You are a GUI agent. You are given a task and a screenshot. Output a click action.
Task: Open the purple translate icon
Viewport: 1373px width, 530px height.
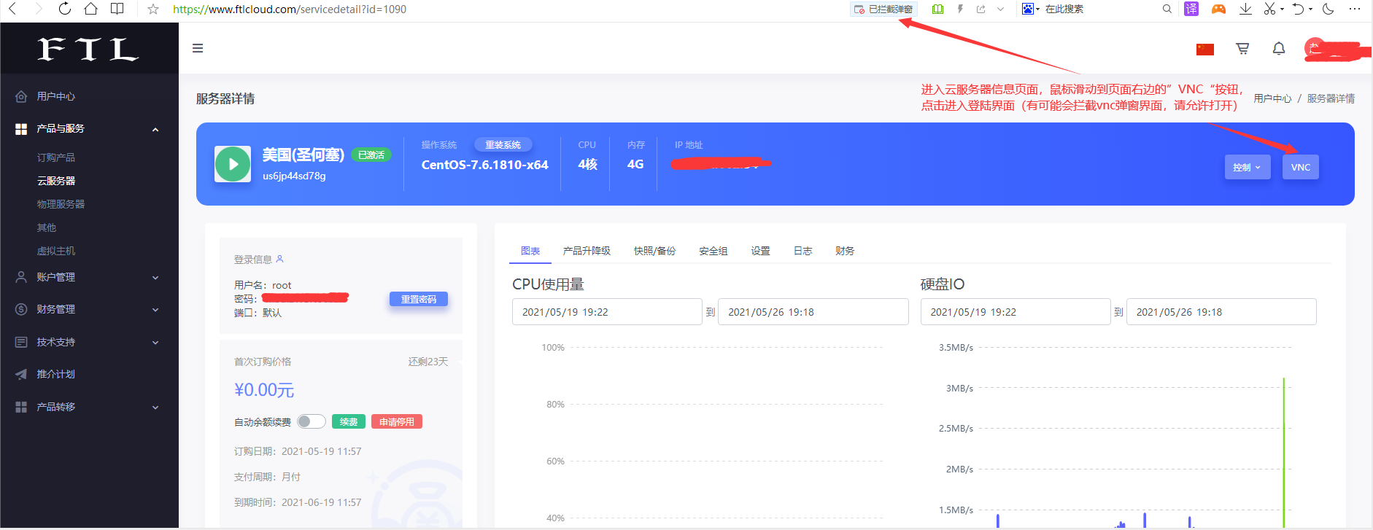[x=1191, y=9]
